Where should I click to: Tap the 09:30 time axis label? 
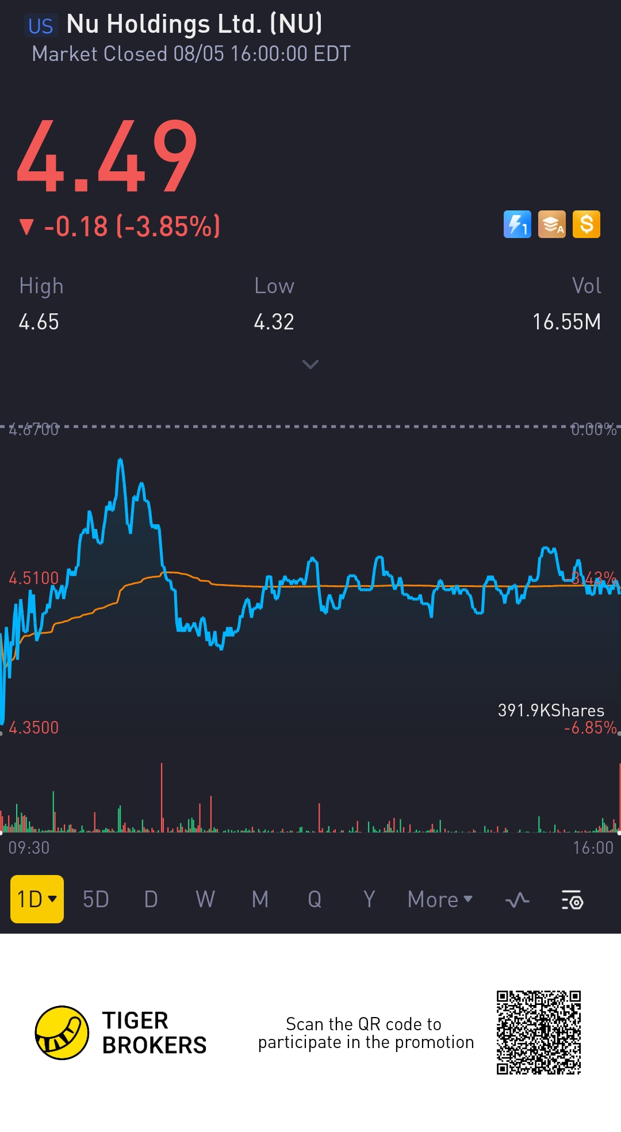29,847
